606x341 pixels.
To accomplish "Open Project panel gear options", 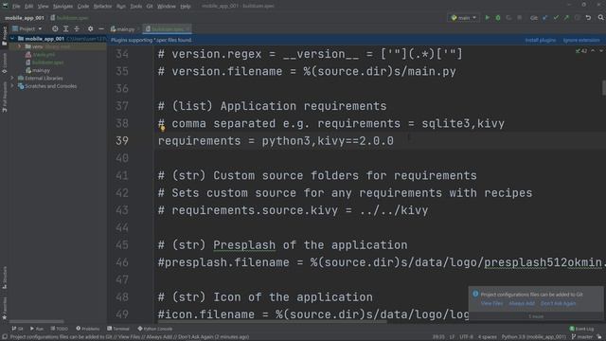I will point(90,28).
